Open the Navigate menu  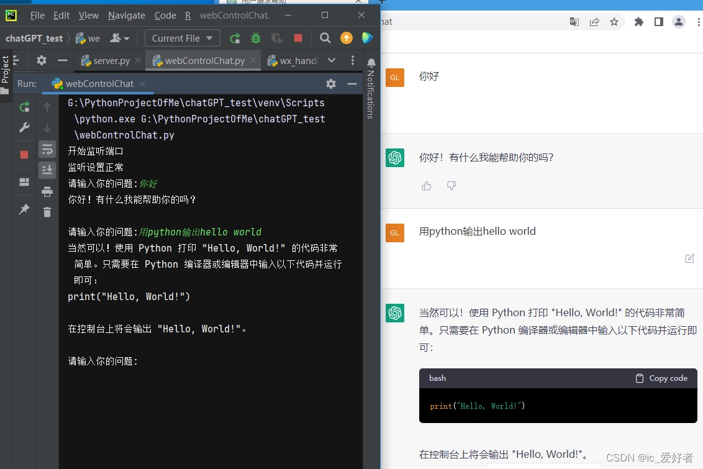coord(127,16)
